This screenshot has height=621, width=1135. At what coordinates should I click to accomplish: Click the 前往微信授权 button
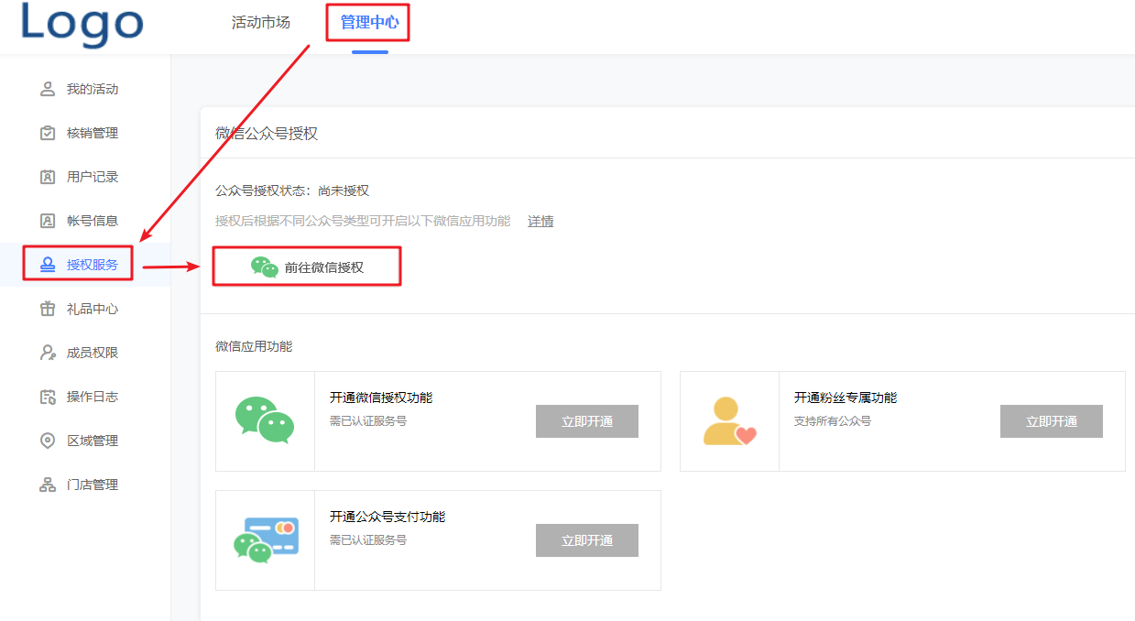307,267
